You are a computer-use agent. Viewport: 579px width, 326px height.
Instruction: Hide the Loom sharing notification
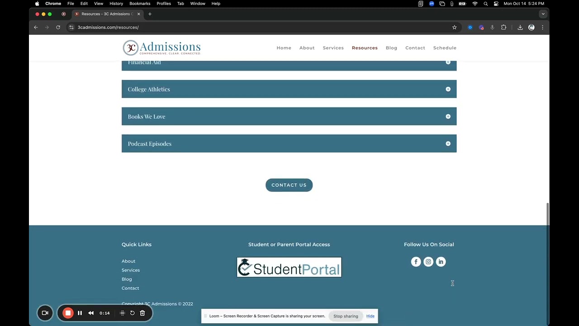(x=370, y=316)
